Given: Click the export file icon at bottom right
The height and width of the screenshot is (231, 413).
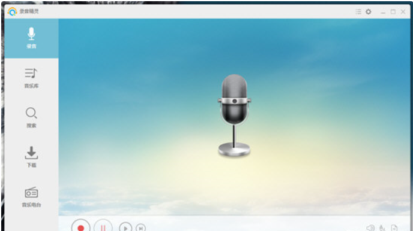Looking at the screenshot, I should 394,227.
